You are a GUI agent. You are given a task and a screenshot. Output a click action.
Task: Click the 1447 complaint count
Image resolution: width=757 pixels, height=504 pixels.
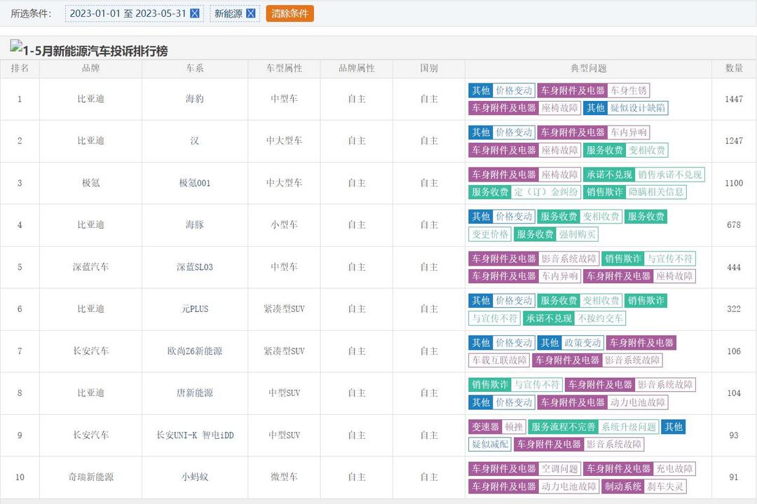(734, 99)
